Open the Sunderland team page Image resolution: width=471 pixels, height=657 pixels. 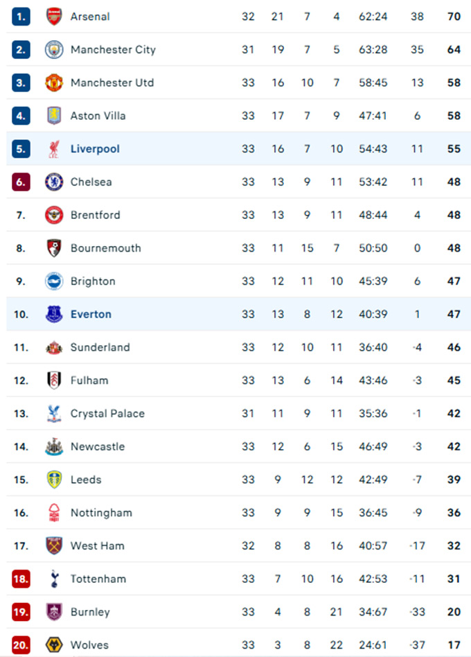coord(100,347)
